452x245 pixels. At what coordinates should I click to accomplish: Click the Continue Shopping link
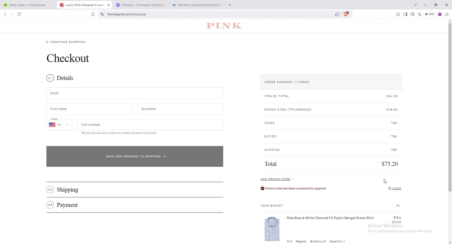click(x=66, y=42)
